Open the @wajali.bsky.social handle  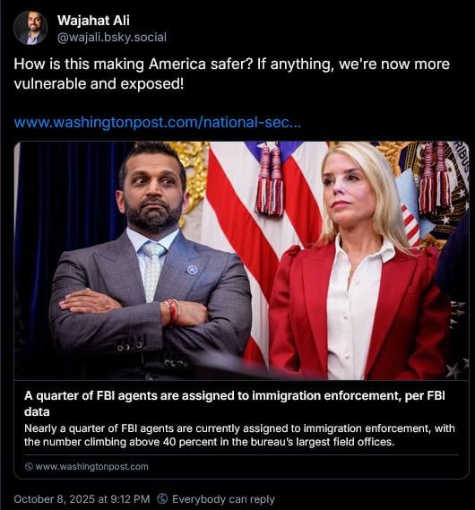(x=112, y=38)
